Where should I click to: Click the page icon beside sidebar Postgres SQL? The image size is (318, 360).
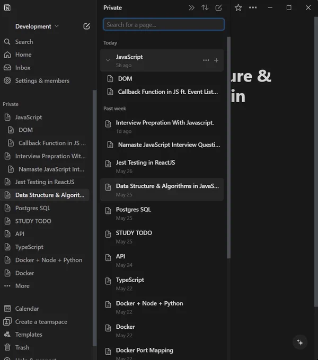pyautogui.click(x=7, y=208)
